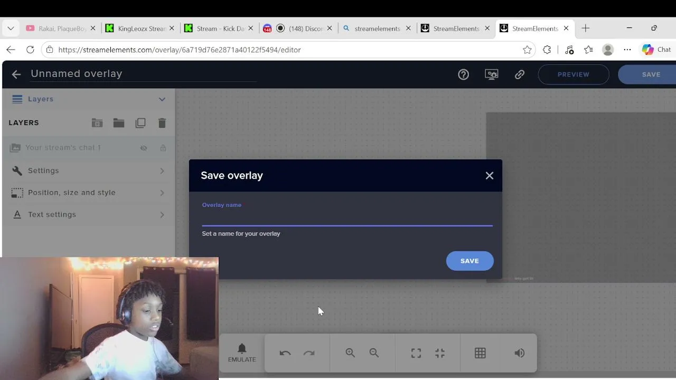This screenshot has height=380, width=676.
Task: Switch to the first StreamElements tab
Action: (455, 28)
